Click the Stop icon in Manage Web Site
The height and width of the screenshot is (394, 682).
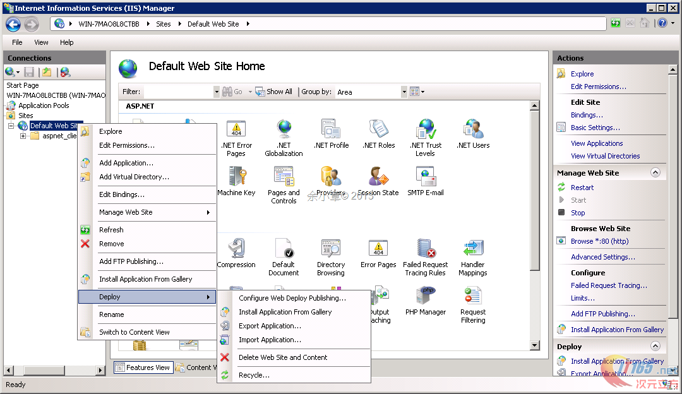pyautogui.click(x=561, y=212)
